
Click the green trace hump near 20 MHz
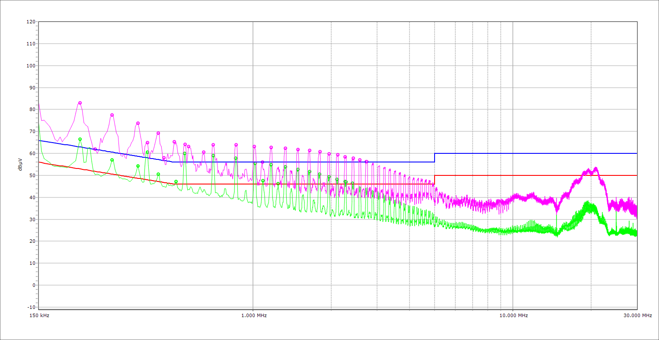tap(587, 203)
